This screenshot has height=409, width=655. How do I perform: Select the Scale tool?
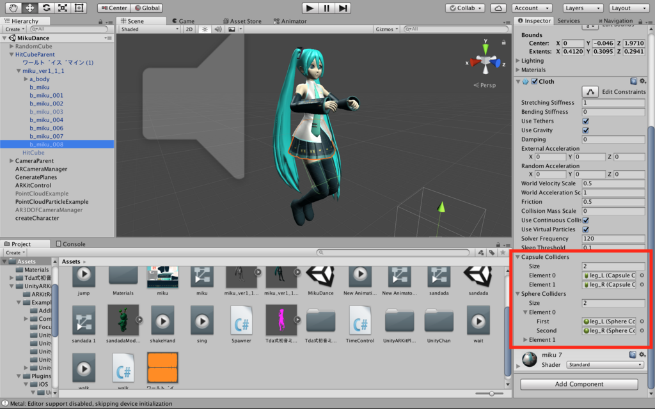(62, 8)
